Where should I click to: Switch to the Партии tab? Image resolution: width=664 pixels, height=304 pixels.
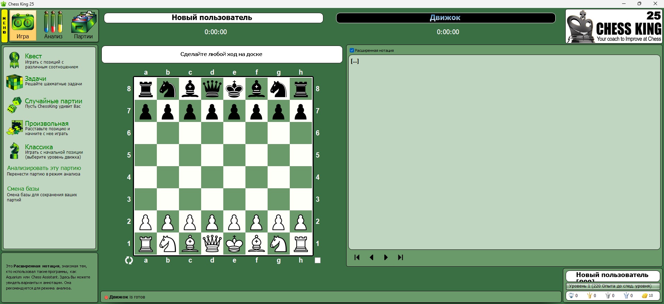(x=83, y=26)
